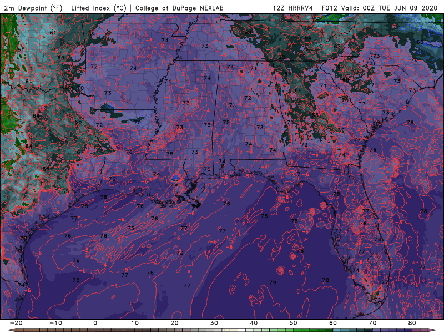Viewport: 444px width, 333px height.
Task: Click the '-20' label on the color scale
Action: coord(16,323)
